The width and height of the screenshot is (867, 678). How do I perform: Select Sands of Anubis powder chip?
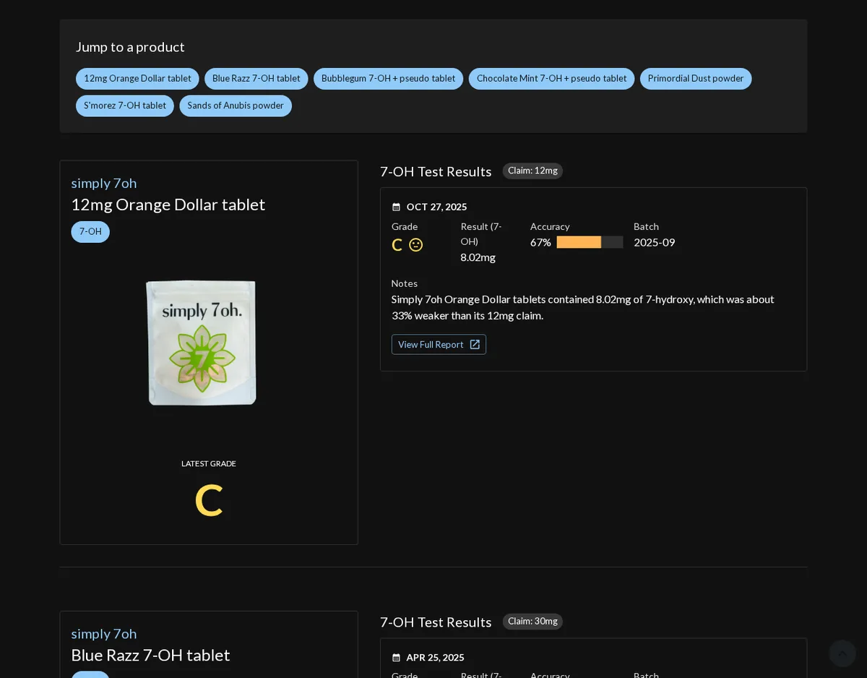236,106
